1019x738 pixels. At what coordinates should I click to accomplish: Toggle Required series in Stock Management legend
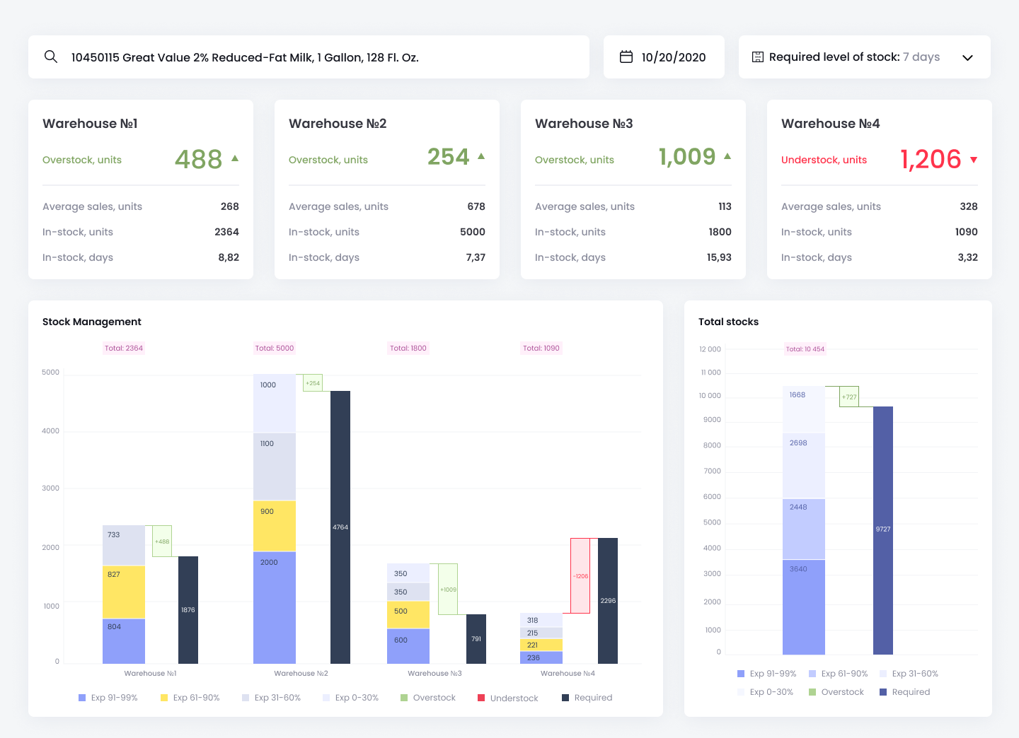587,698
